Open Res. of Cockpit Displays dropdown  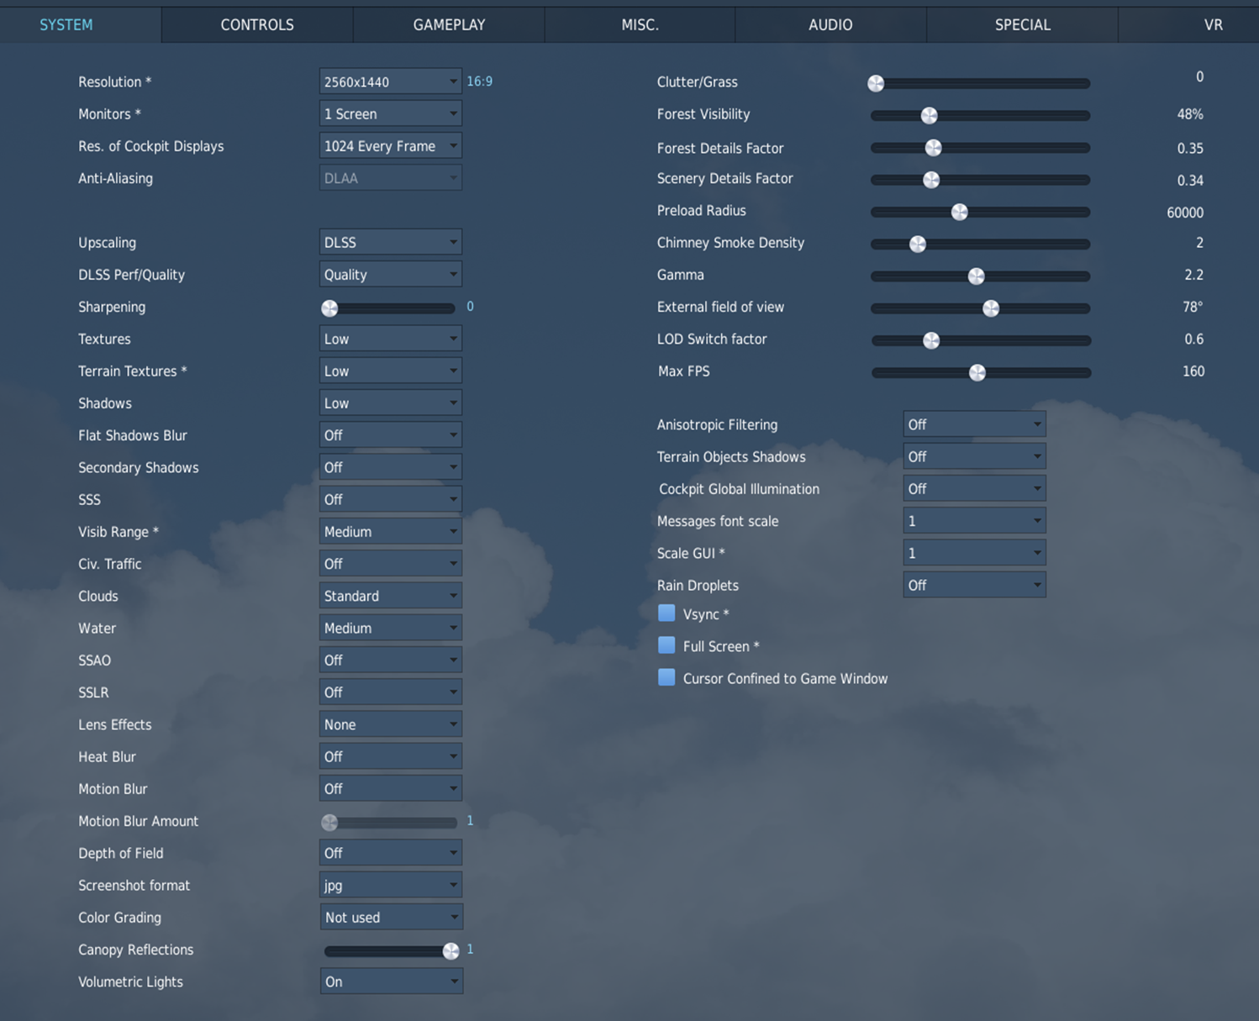(x=390, y=145)
